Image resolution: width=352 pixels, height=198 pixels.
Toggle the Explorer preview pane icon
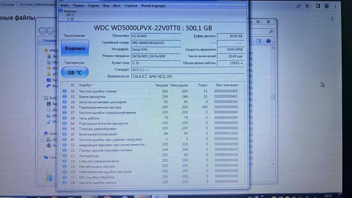click(259, 41)
